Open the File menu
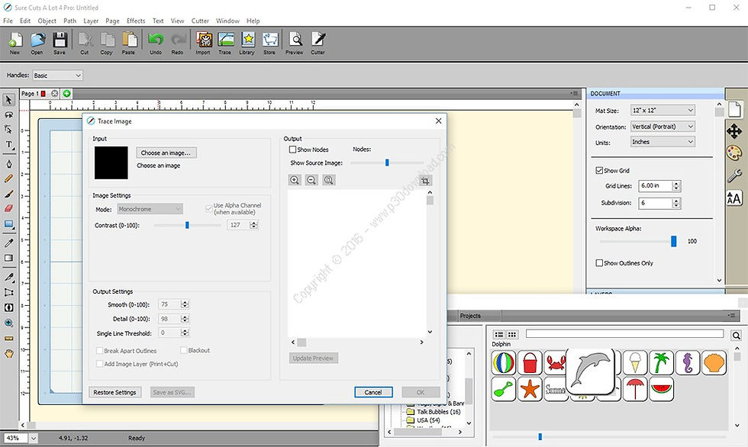 pyautogui.click(x=8, y=21)
